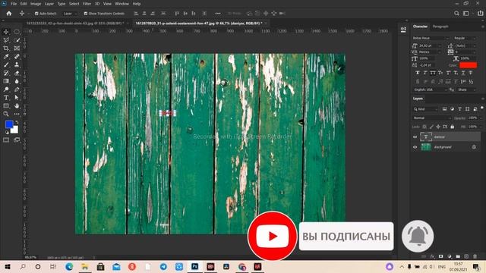This screenshot has height=273, width=486.
Task: Select the History Brush tool
Action: pyautogui.click(x=6, y=73)
